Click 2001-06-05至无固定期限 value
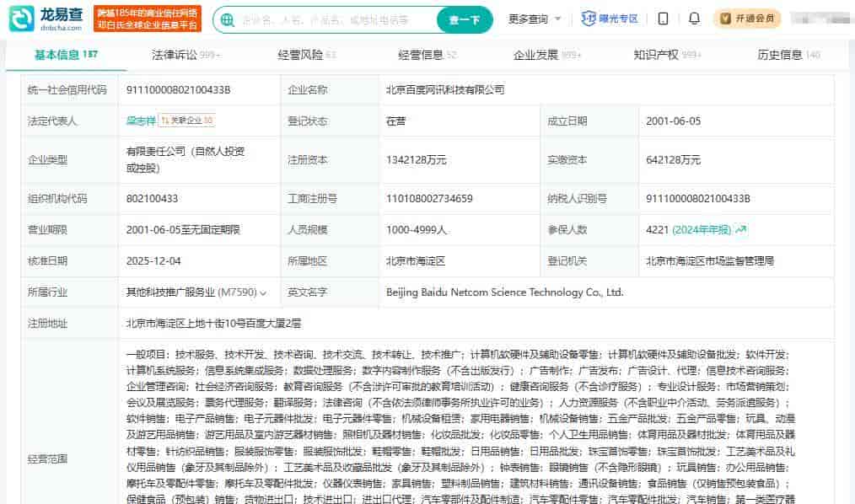 coord(183,230)
